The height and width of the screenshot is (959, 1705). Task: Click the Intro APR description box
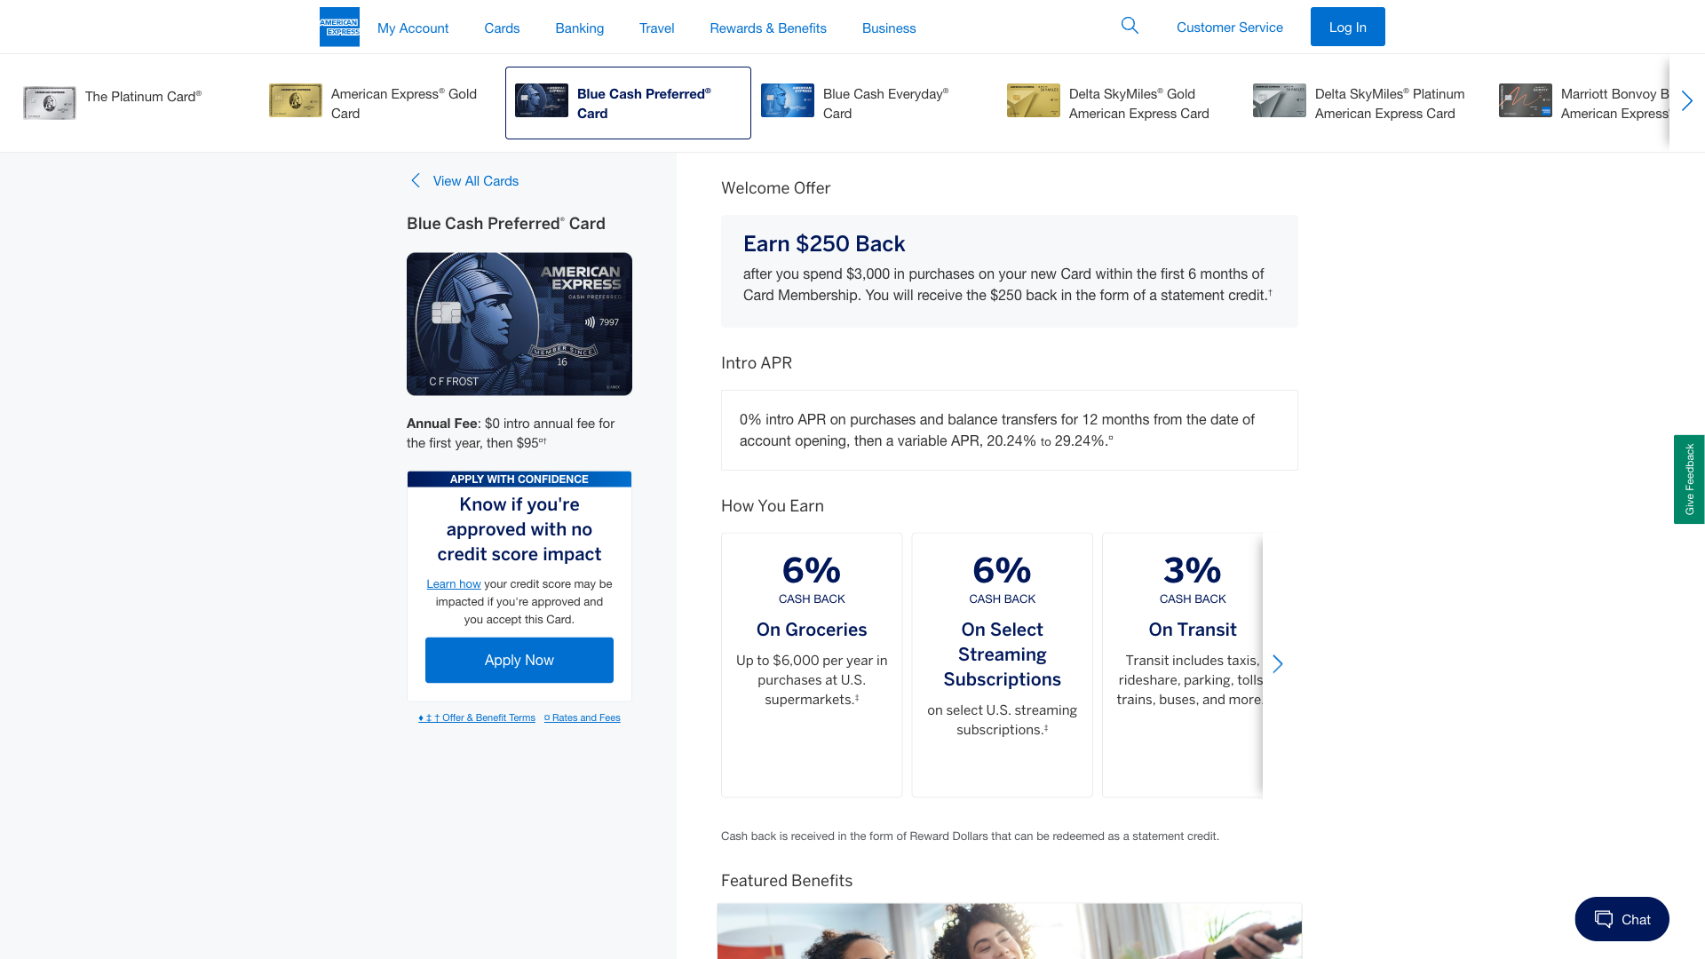1010,430
